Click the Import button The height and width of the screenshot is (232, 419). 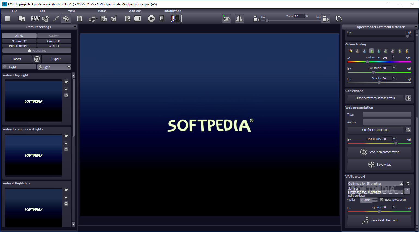pyautogui.click(x=17, y=59)
